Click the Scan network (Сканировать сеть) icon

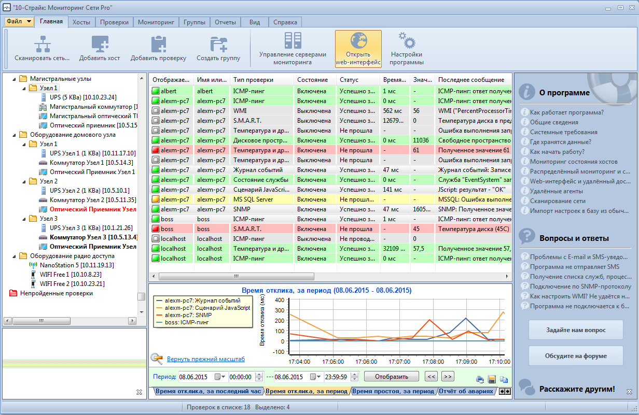click(x=42, y=43)
